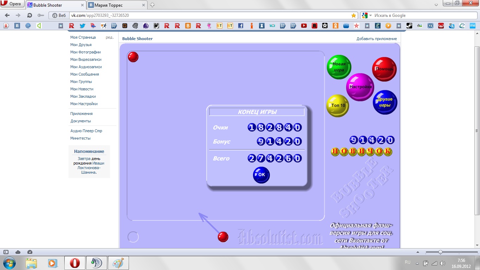Open help via red Помощь ball
This screenshot has width=480, height=270.
click(x=384, y=69)
